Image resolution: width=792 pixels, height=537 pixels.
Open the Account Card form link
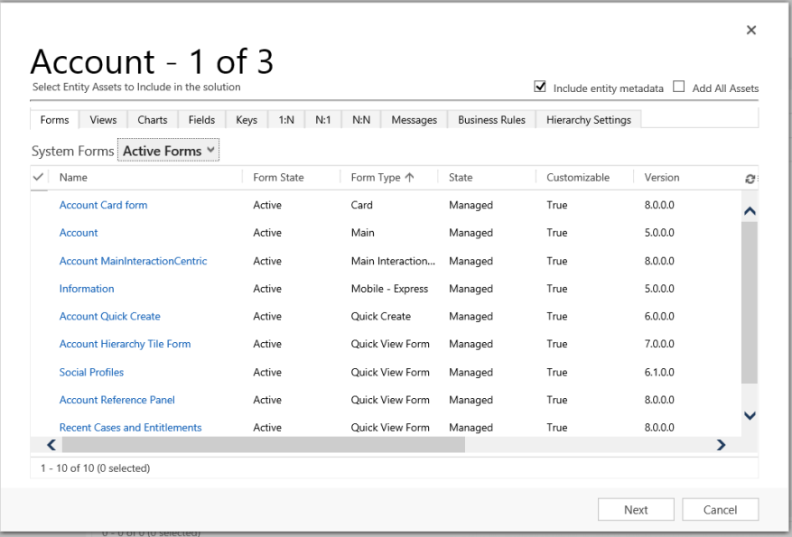coord(103,205)
